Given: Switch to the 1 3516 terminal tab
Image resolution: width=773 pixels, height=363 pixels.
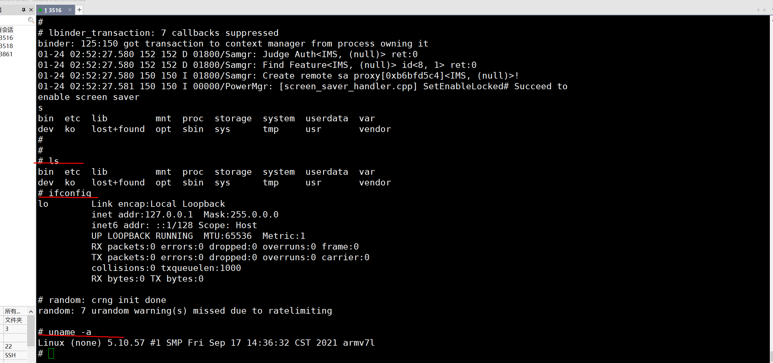Looking at the screenshot, I should (54, 10).
